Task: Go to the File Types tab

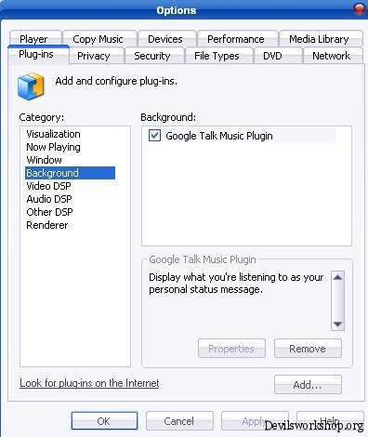Action: (217, 56)
